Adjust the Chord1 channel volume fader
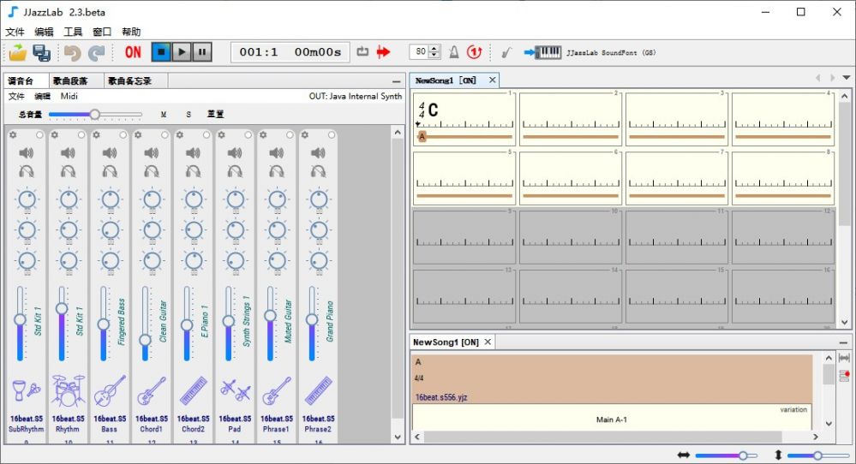Screen dimensions: 856x464 tap(145, 324)
